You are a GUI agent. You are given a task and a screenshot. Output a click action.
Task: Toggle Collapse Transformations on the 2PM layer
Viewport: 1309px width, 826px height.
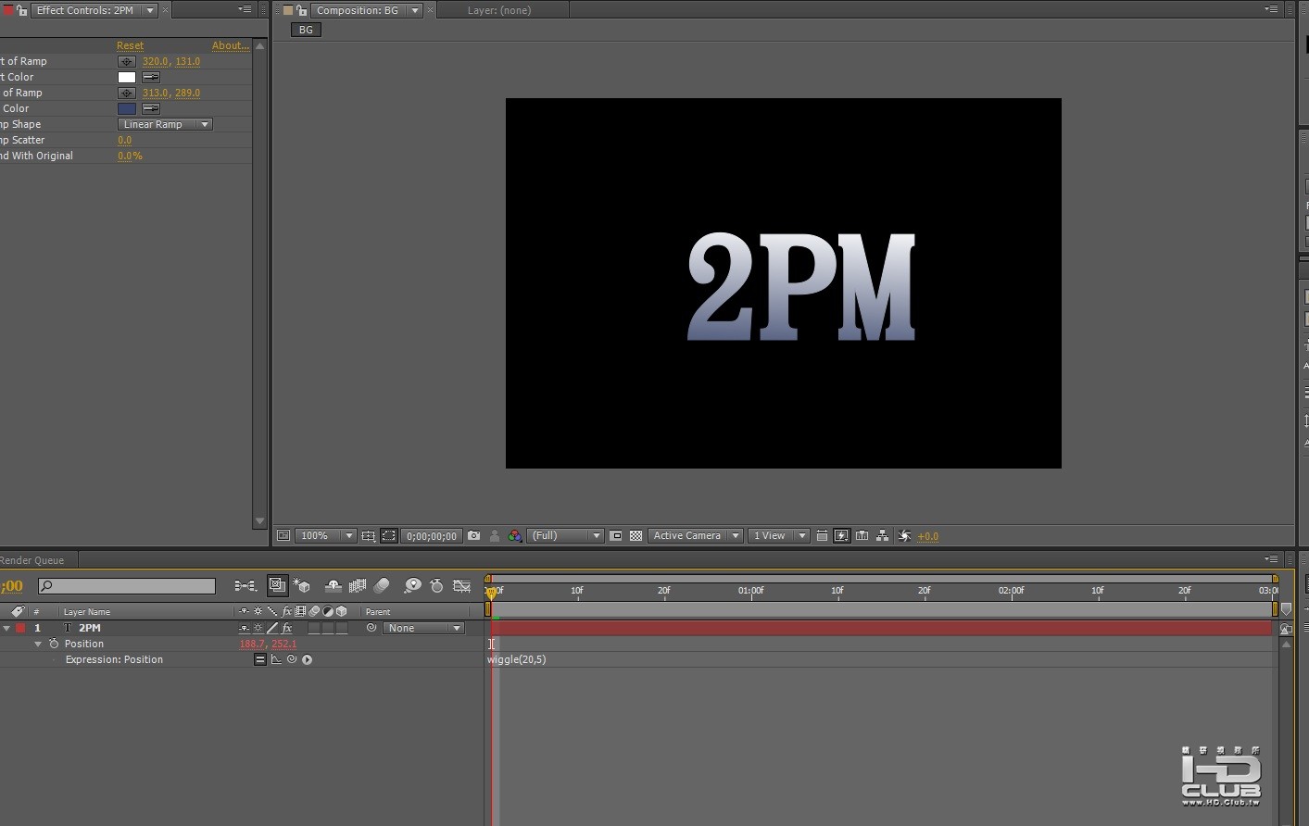pyautogui.click(x=258, y=629)
